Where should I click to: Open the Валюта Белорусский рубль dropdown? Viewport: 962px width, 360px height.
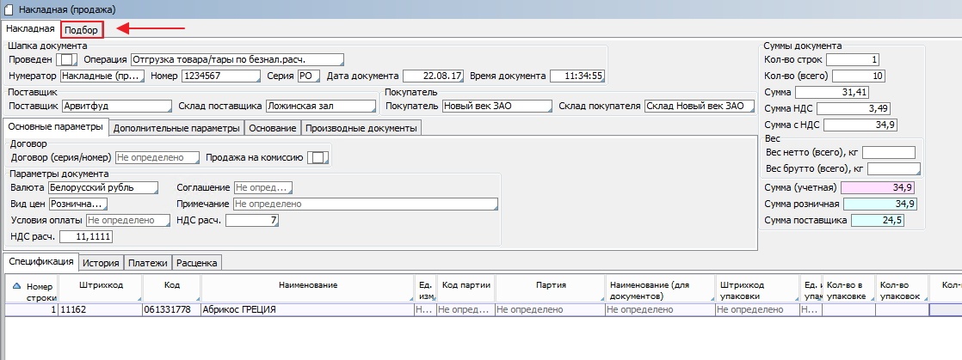(x=103, y=187)
